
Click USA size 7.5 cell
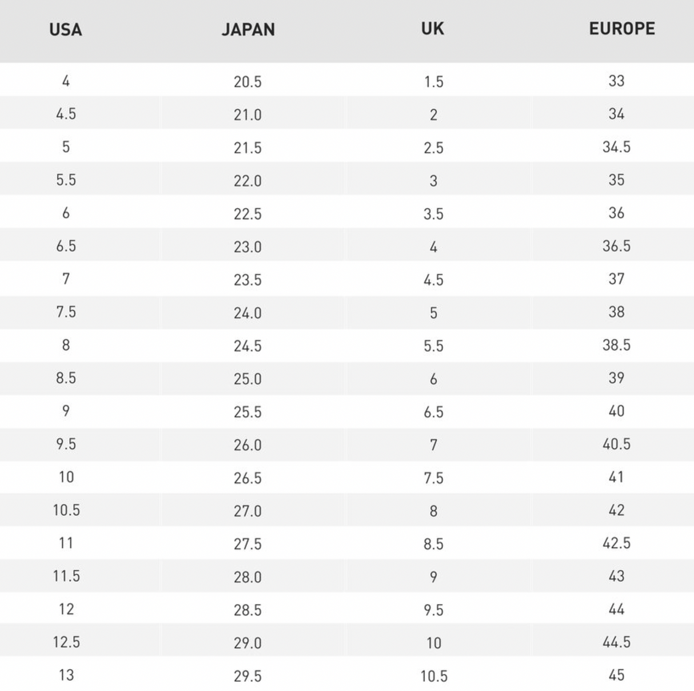[x=66, y=312]
